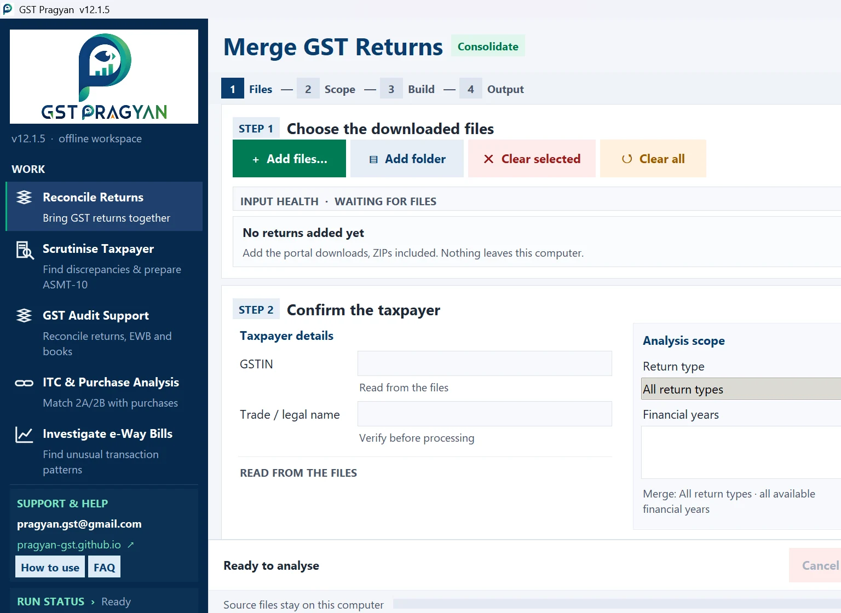This screenshot has width=841, height=613.
Task: Click the Cancel button
Action: pyautogui.click(x=815, y=565)
